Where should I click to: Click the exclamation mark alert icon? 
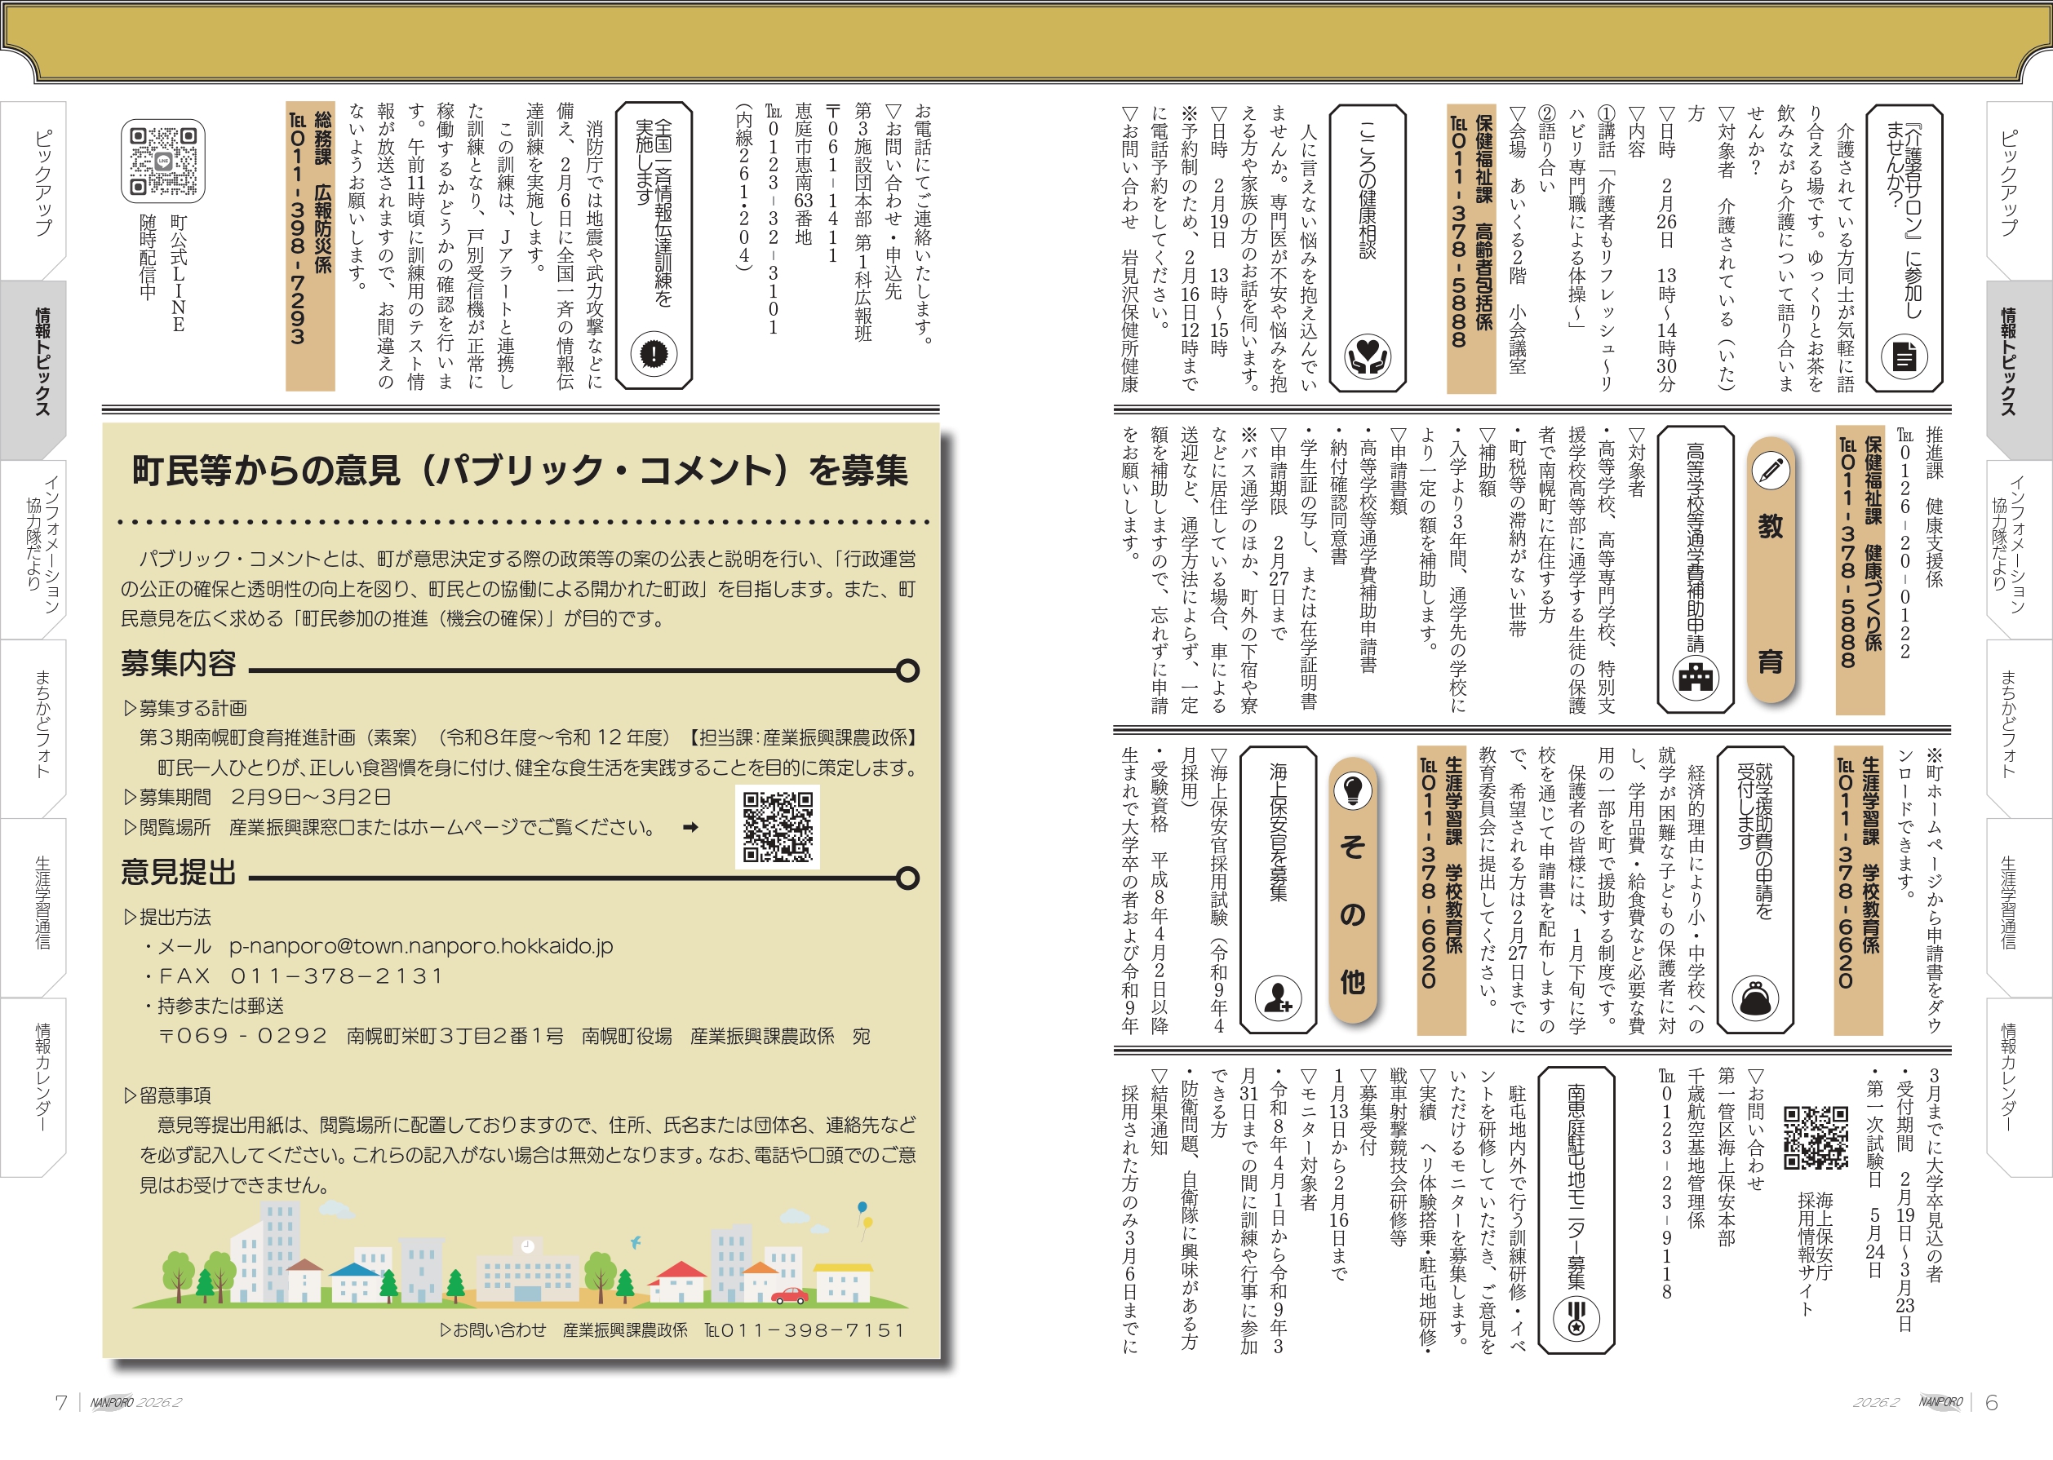[x=653, y=353]
